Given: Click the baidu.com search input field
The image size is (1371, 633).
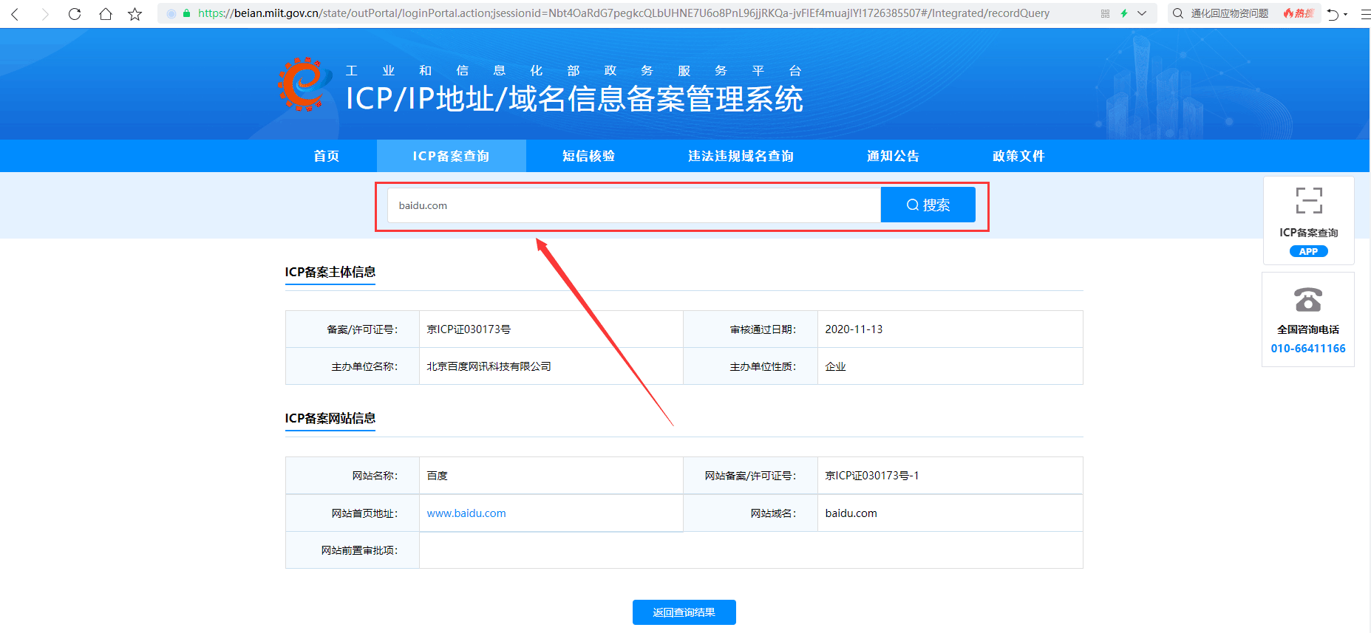Looking at the screenshot, I should point(634,205).
